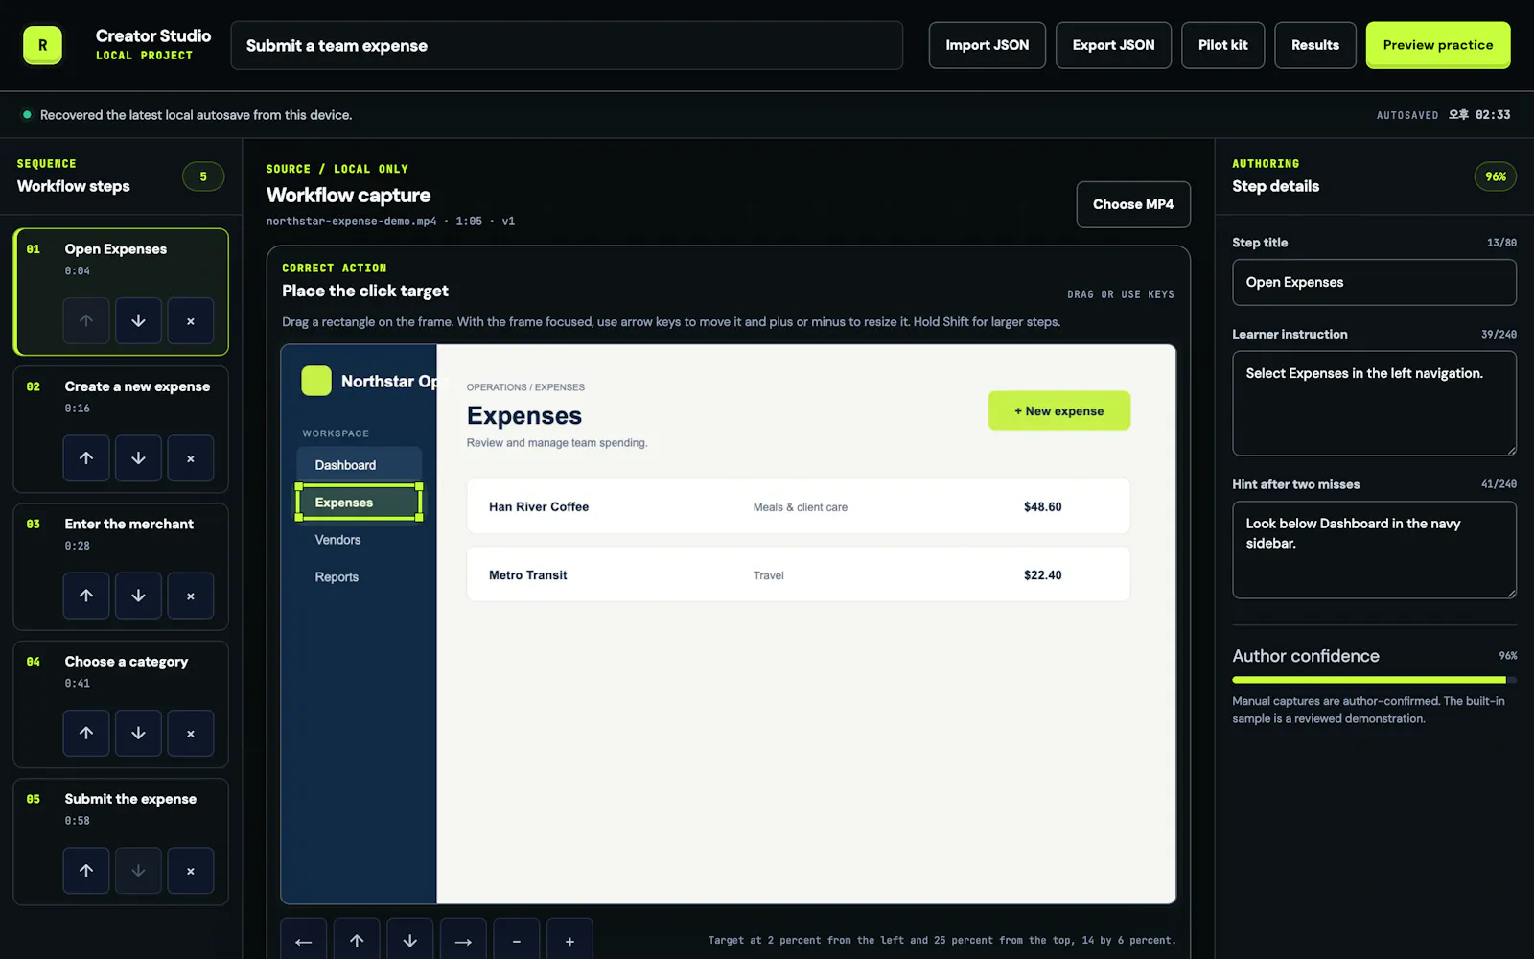Select the Open Expenses workflow step

(121, 292)
